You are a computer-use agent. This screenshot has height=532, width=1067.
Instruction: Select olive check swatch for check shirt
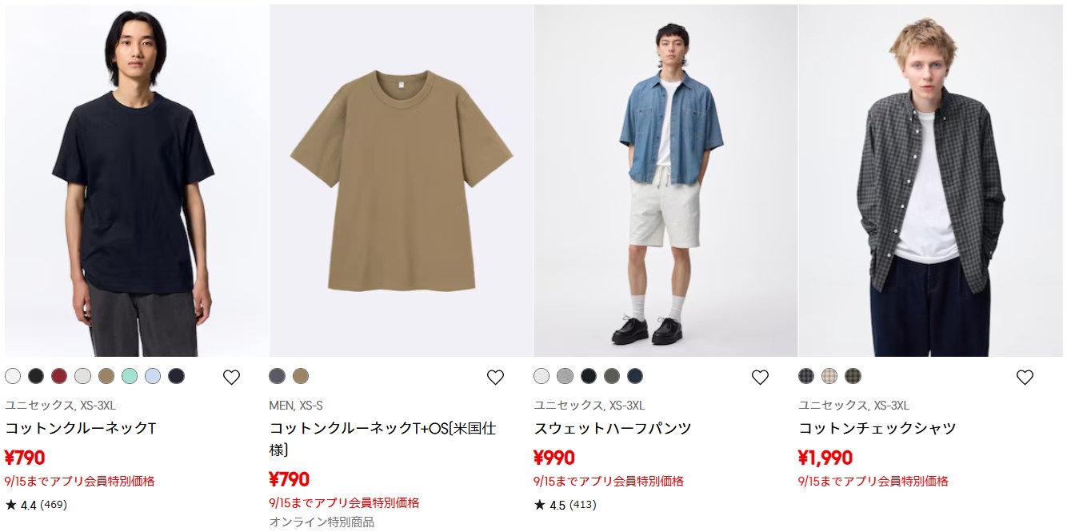coord(853,376)
